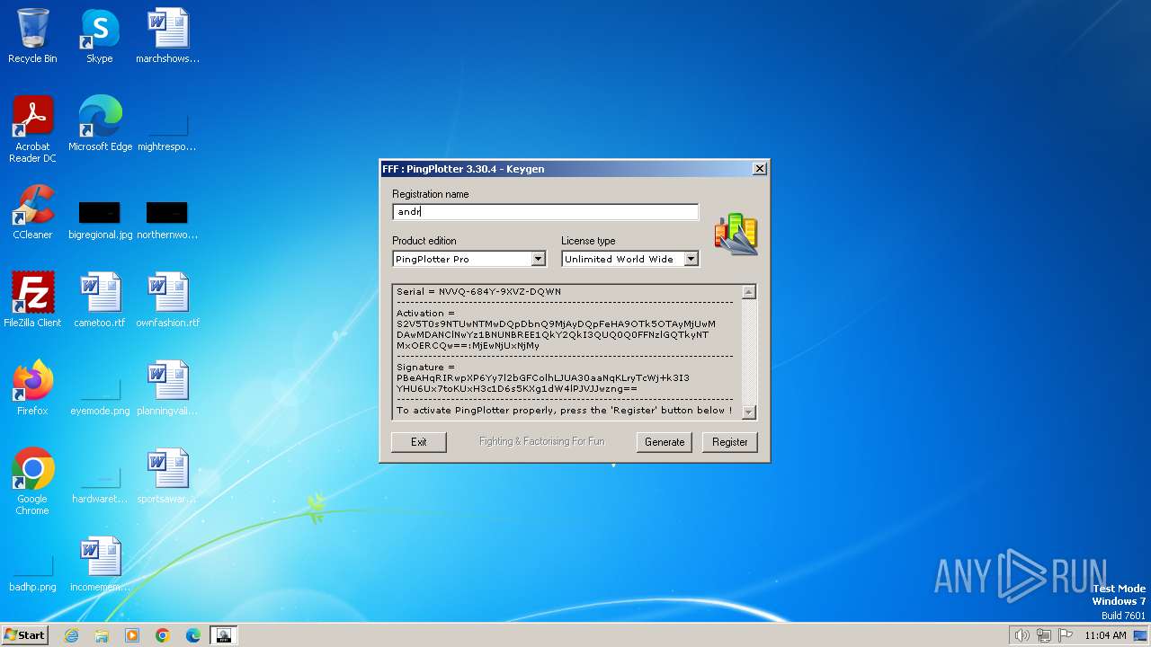1151x647 pixels.
Task: Launch Microsoft Edge desktop shortcut
Action: coord(100,124)
